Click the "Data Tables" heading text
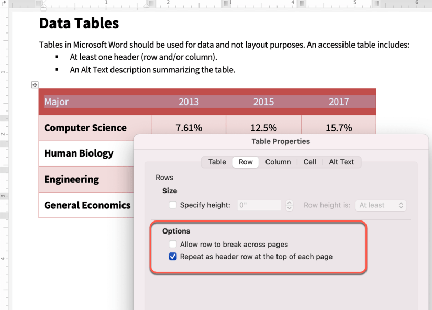The image size is (432, 310). (78, 23)
